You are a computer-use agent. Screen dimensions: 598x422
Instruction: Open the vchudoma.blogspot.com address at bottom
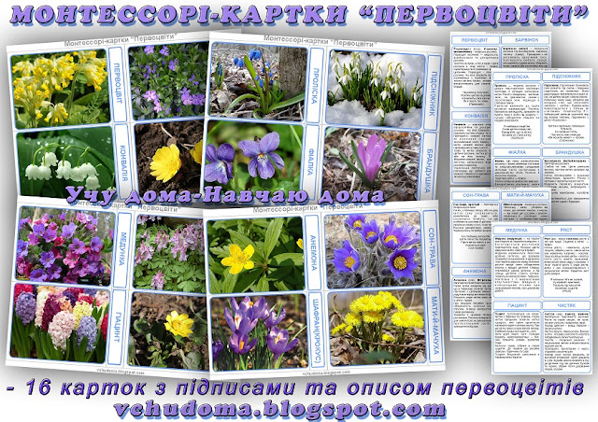[x=280, y=410]
